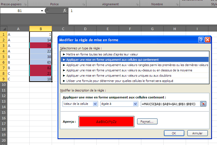Open the 'égale à' operator dropdown
Image resolution: width=217 pixels, height=145 pixels.
(135, 104)
